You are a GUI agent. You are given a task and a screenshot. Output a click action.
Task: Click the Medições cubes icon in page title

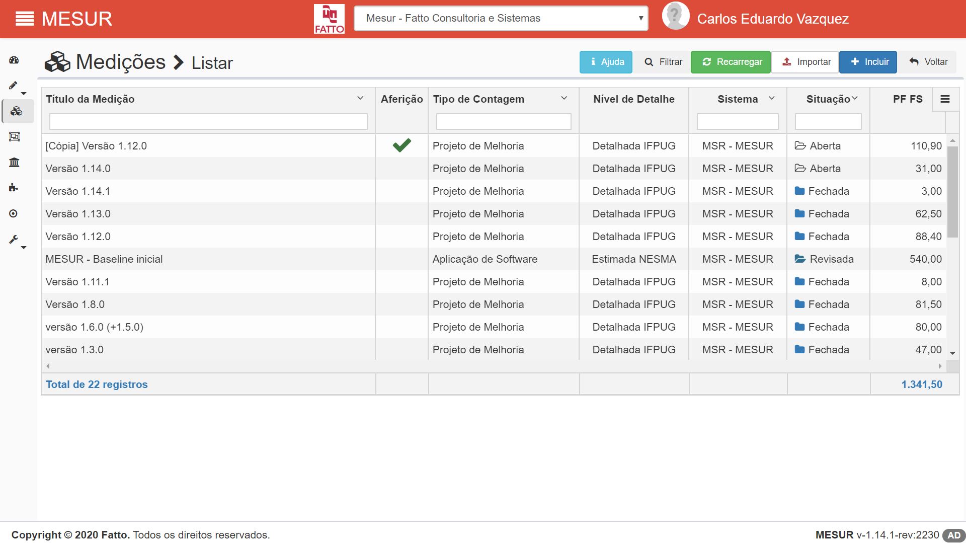point(57,62)
